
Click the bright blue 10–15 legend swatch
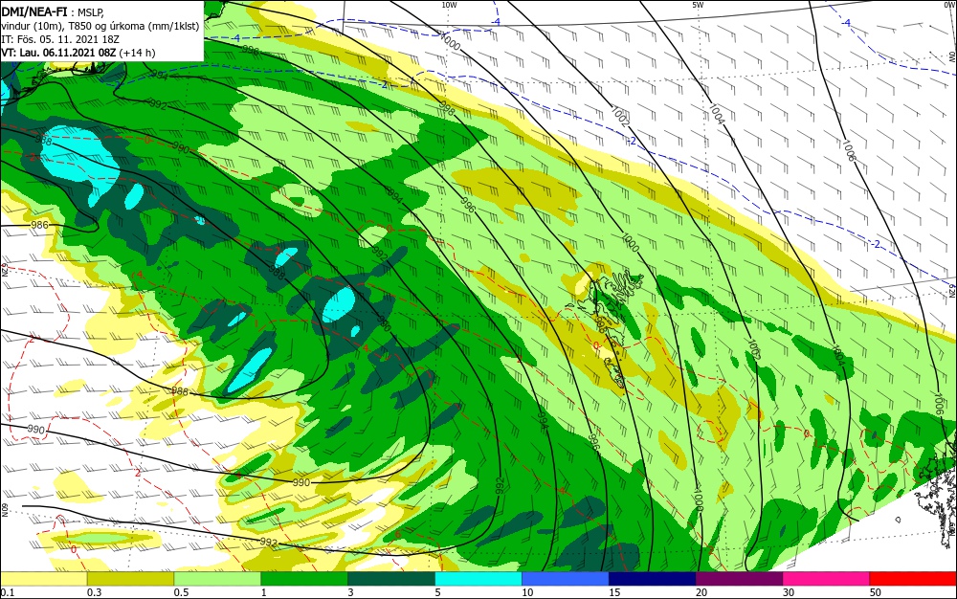point(566,579)
